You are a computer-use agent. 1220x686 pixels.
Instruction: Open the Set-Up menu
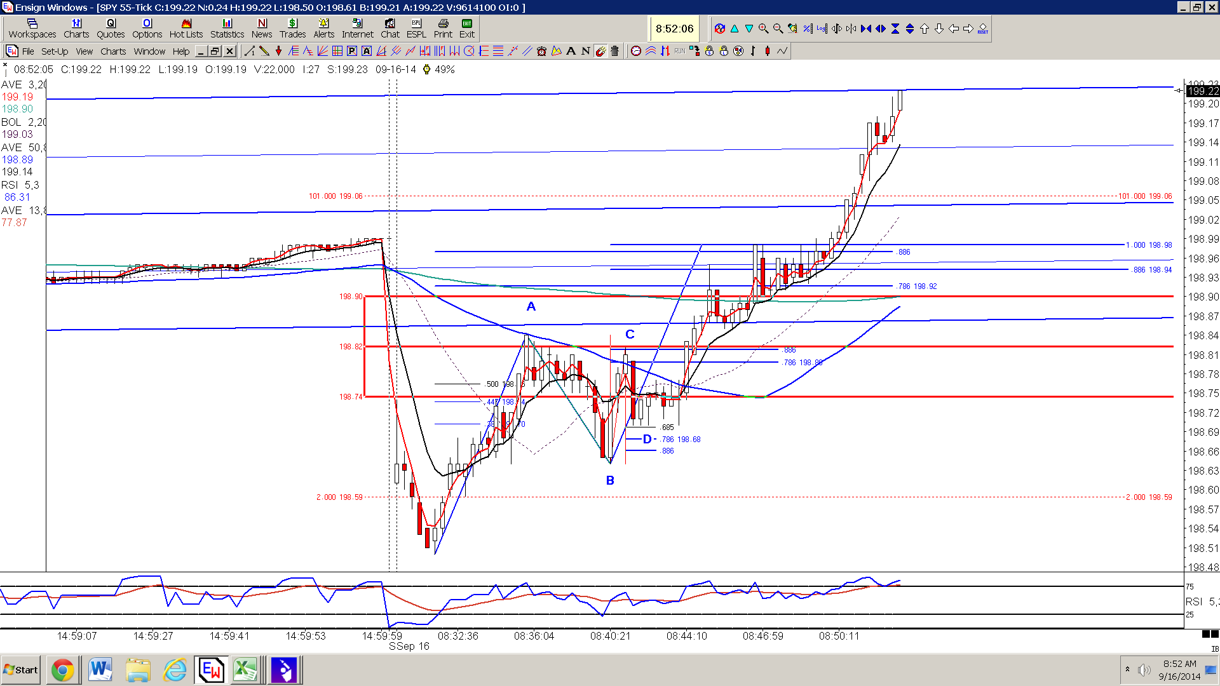point(55,51)
